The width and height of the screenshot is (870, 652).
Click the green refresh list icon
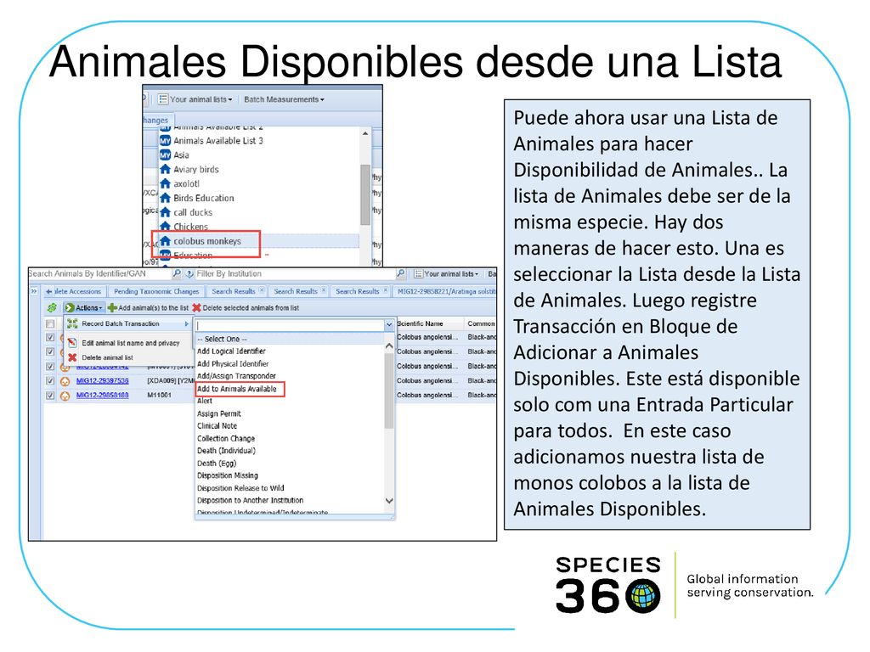click(52, 307)
